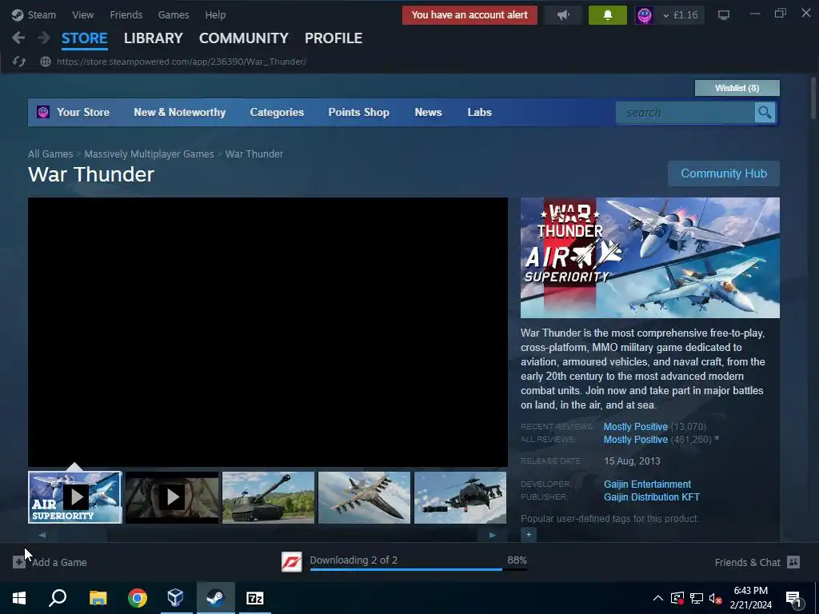Image resolution: width=819 pixels, height=614 pixels.
Task: Open the News section
Action: pos(429,112)
